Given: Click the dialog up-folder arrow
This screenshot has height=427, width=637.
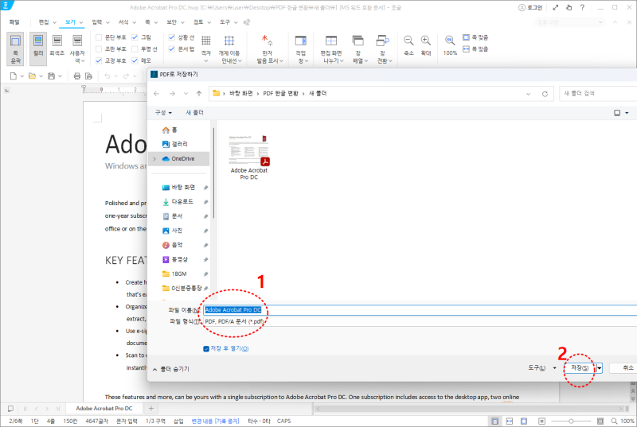Looking at the screenshot, I should click(199, 94).
